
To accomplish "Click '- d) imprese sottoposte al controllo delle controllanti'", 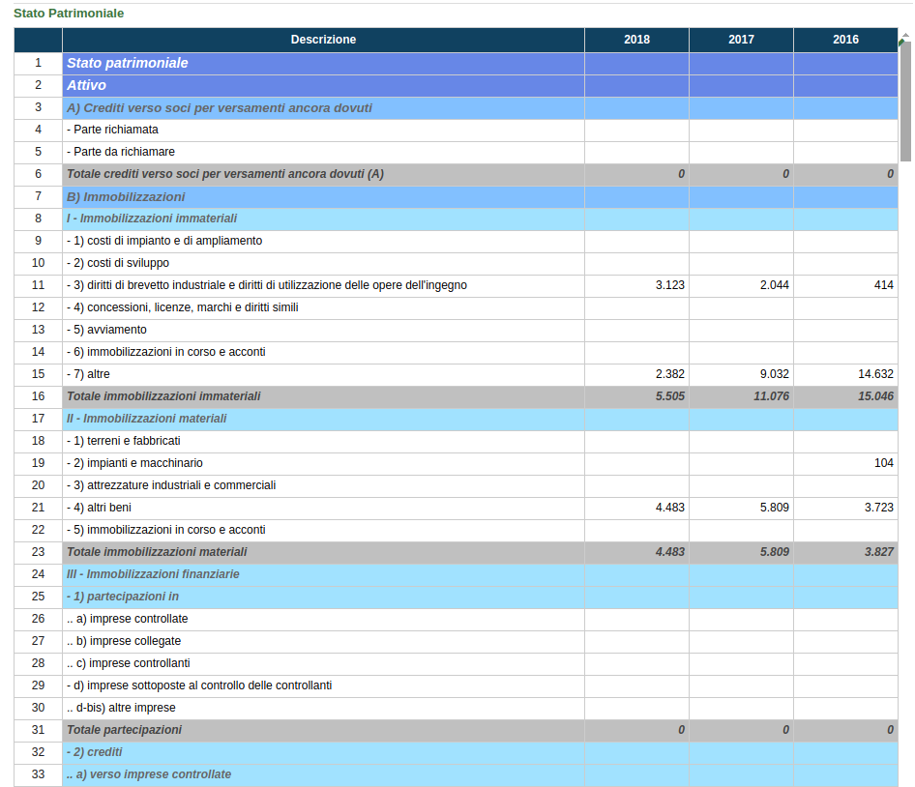I will pos(199,685).
